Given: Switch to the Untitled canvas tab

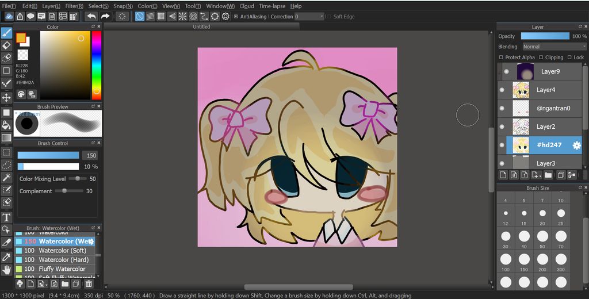Looking at the screenshot, I should tap(201, 26).
